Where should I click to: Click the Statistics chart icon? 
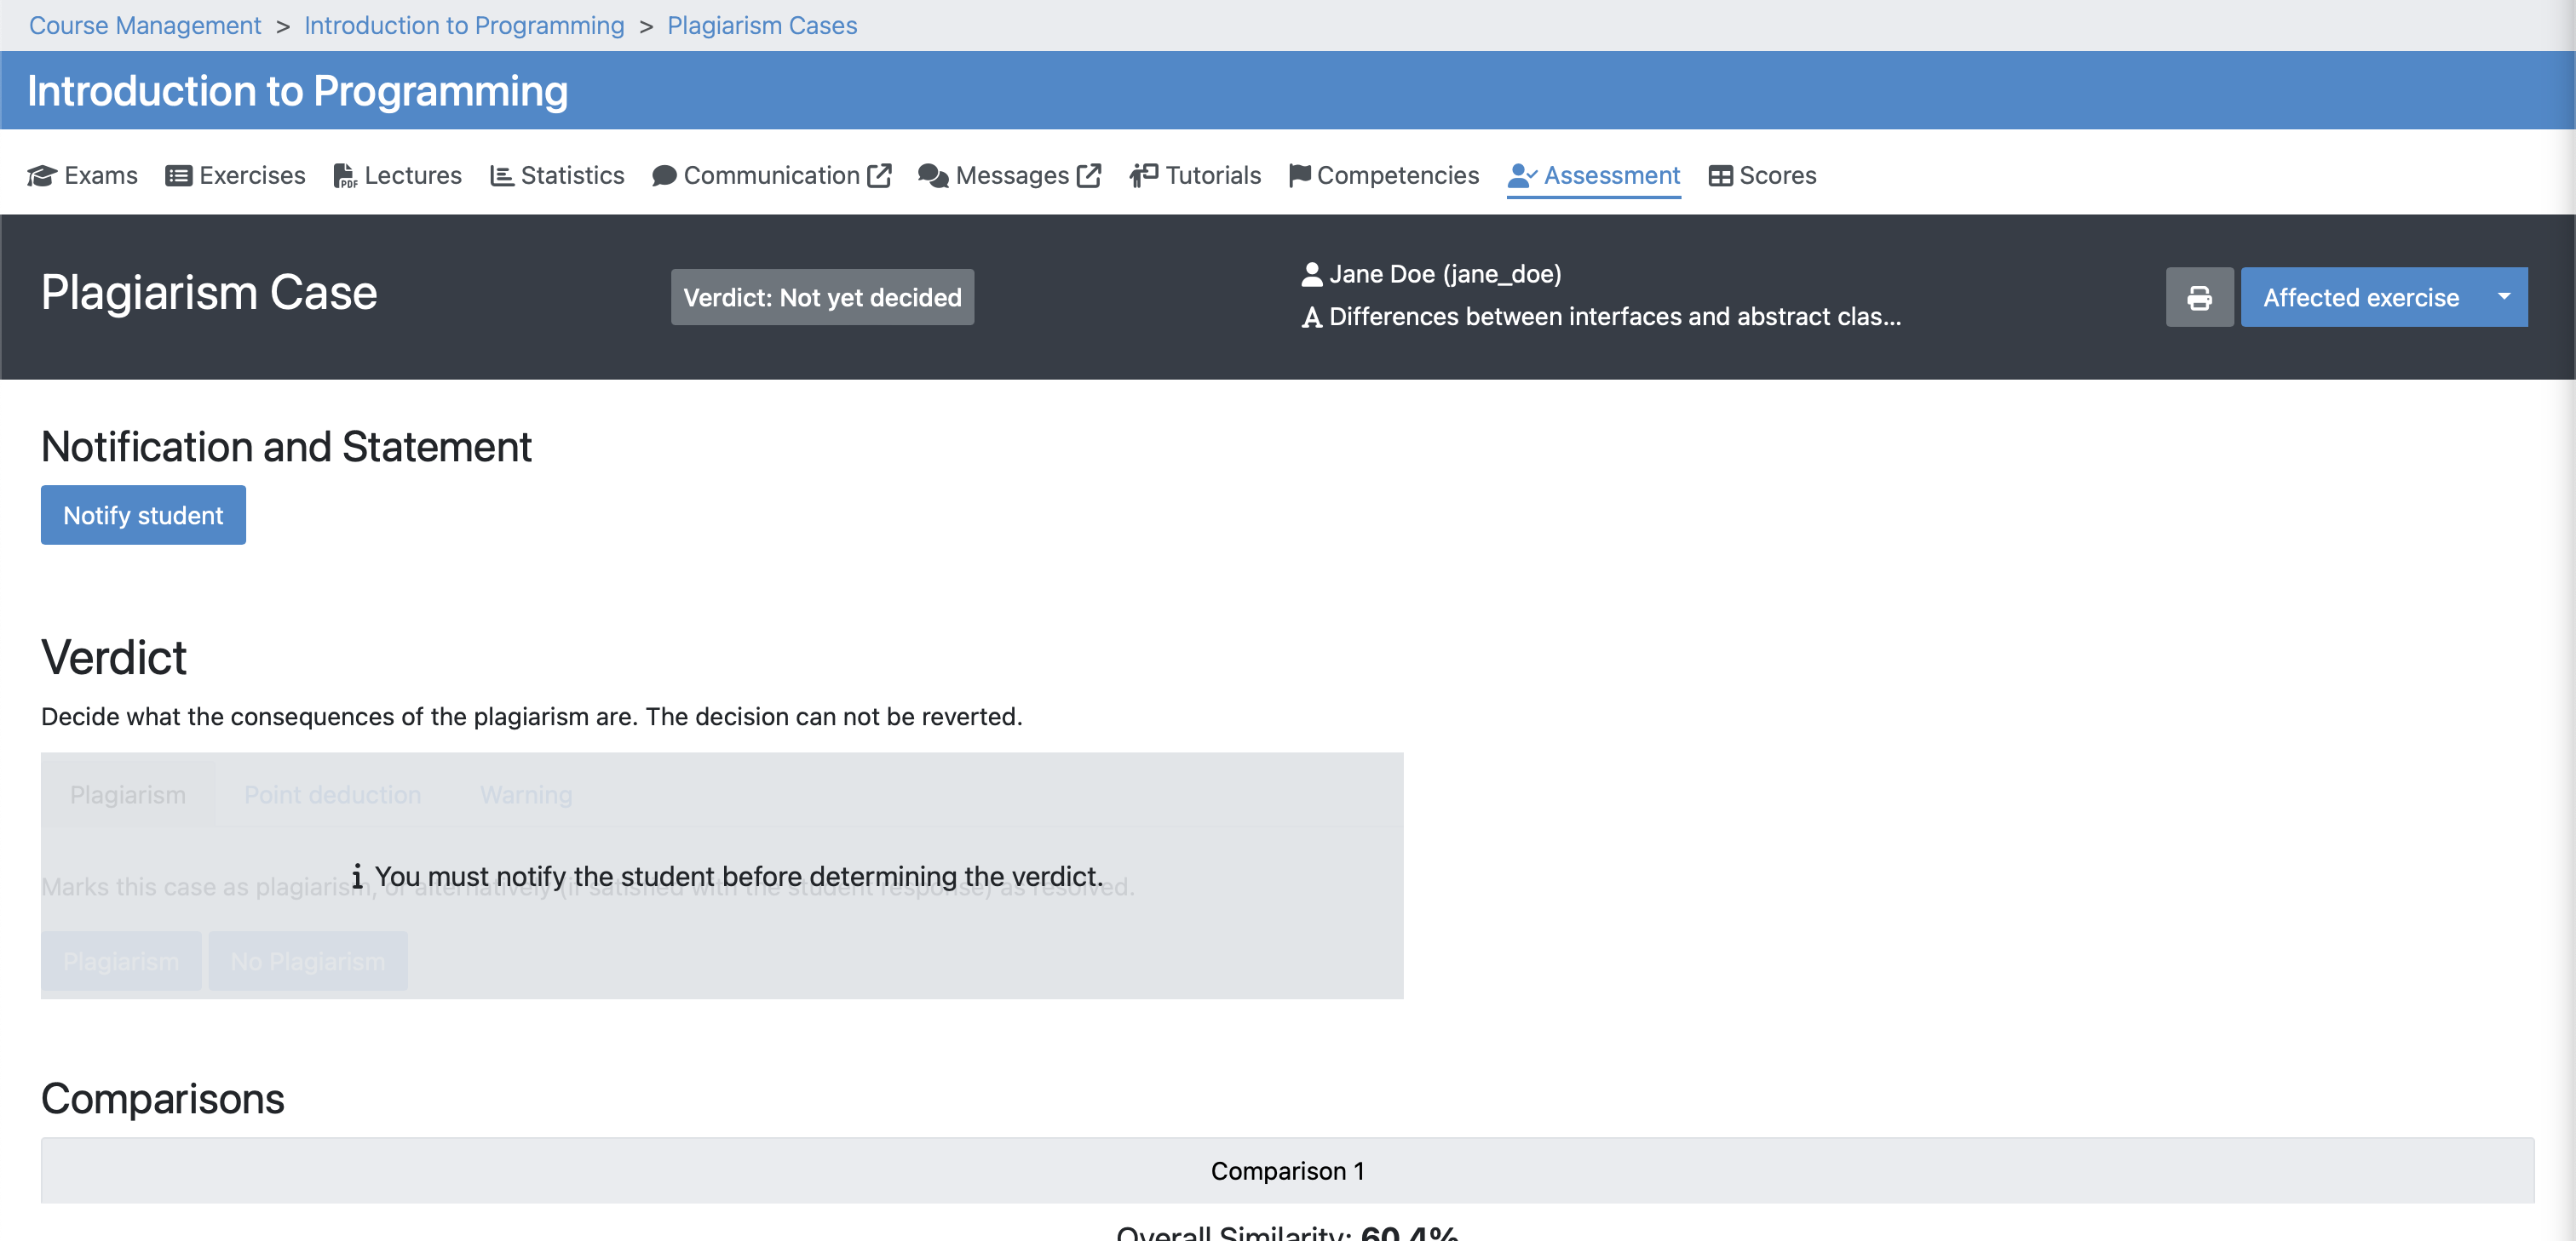pos(501,176)
